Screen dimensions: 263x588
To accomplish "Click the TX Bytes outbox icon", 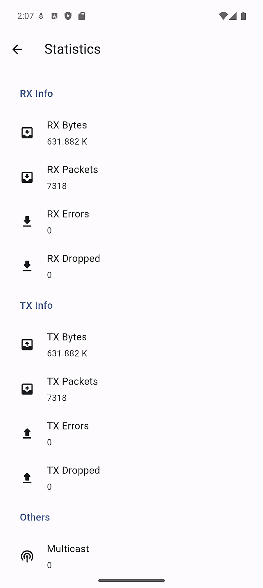I will 27,345.
